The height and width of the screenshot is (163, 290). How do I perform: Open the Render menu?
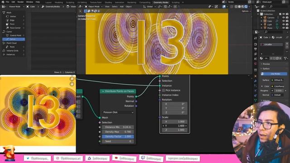click(x=20, y=2)
